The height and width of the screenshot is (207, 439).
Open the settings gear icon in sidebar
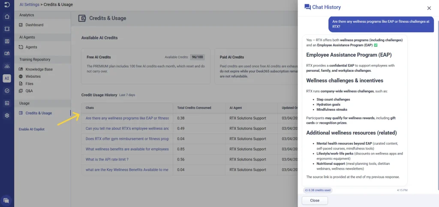7,116
